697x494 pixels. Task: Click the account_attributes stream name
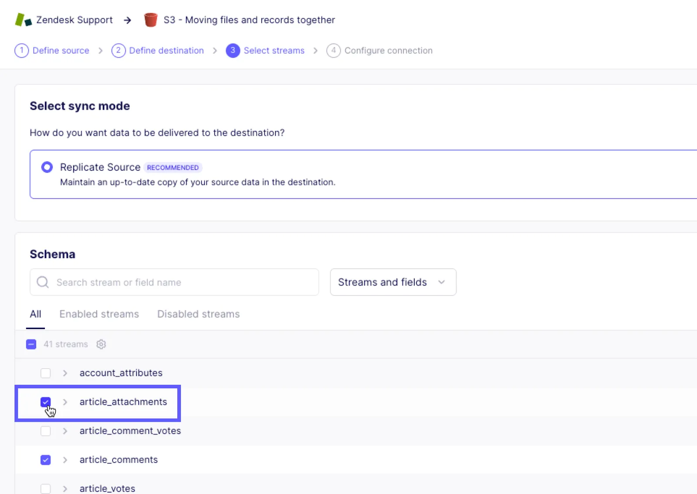coord(121,373)
